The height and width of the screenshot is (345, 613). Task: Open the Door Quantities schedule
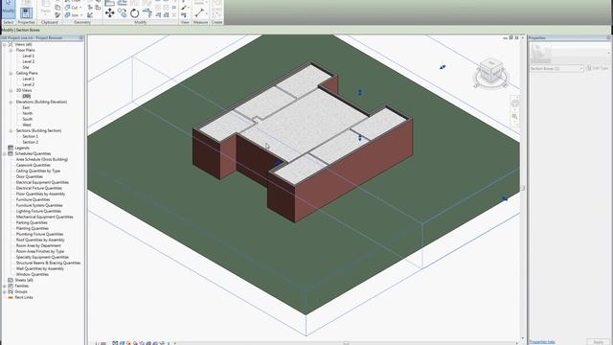click(x=30, y=176)
